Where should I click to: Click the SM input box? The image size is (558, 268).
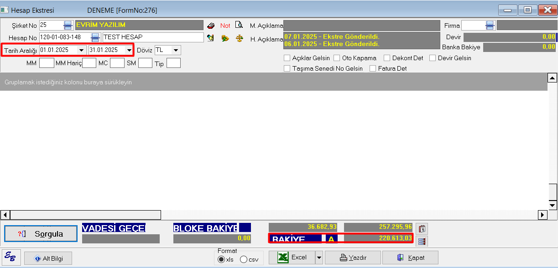tap(145, 63)
